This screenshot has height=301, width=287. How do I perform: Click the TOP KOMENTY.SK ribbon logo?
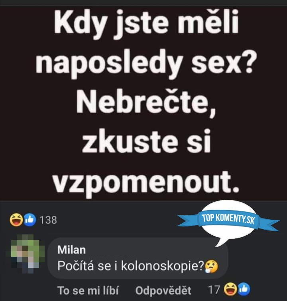coord(228,220)
